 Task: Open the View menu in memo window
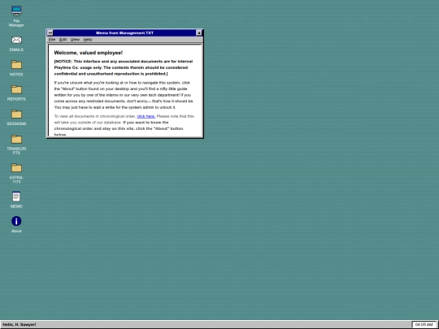[x=75, y=40]
